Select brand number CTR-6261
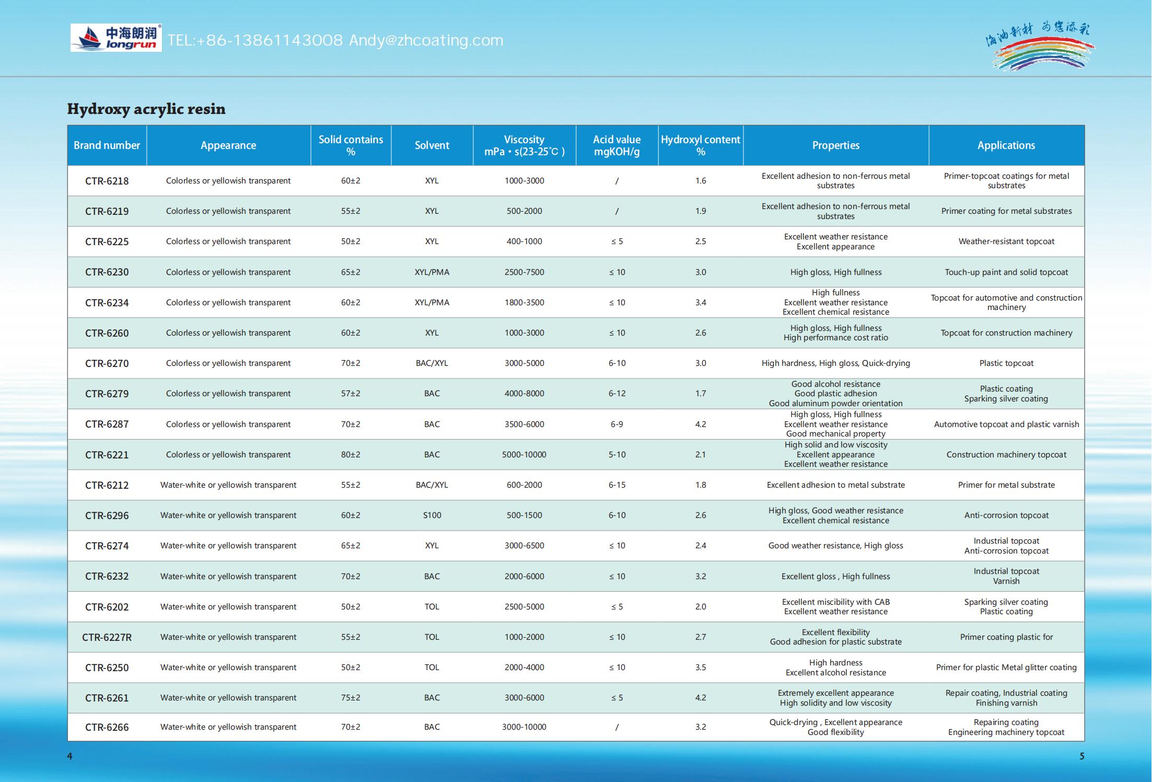The height and width of the screenshot is (782, 1152). [x=107, y=698]
